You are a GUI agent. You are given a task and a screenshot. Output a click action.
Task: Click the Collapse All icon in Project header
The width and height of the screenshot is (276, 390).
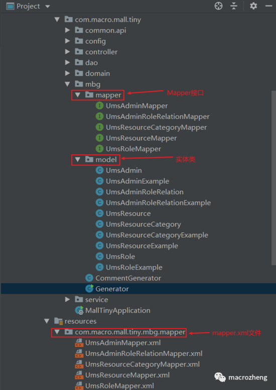pyautogui.click(x=234, y=6)
